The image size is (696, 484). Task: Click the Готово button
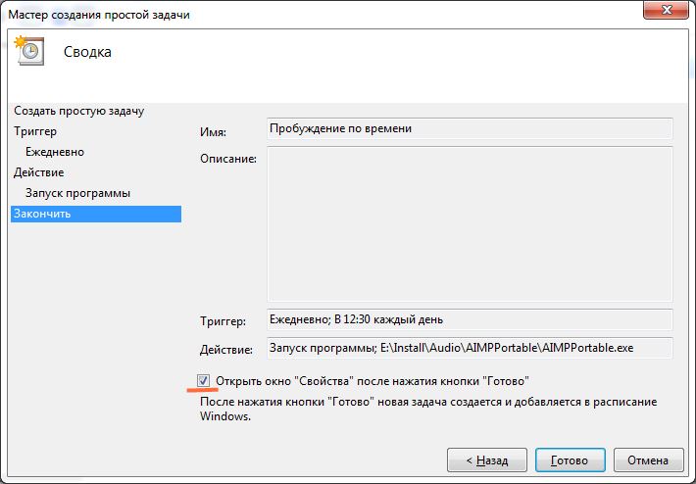point(570,460)
